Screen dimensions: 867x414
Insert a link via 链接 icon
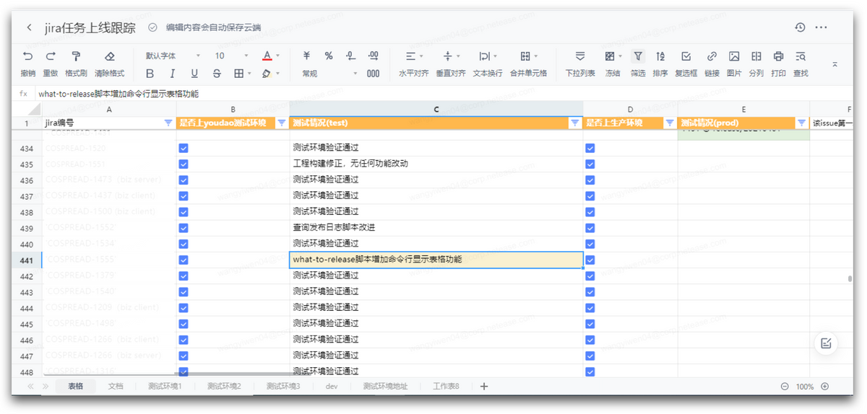[712, 56]
